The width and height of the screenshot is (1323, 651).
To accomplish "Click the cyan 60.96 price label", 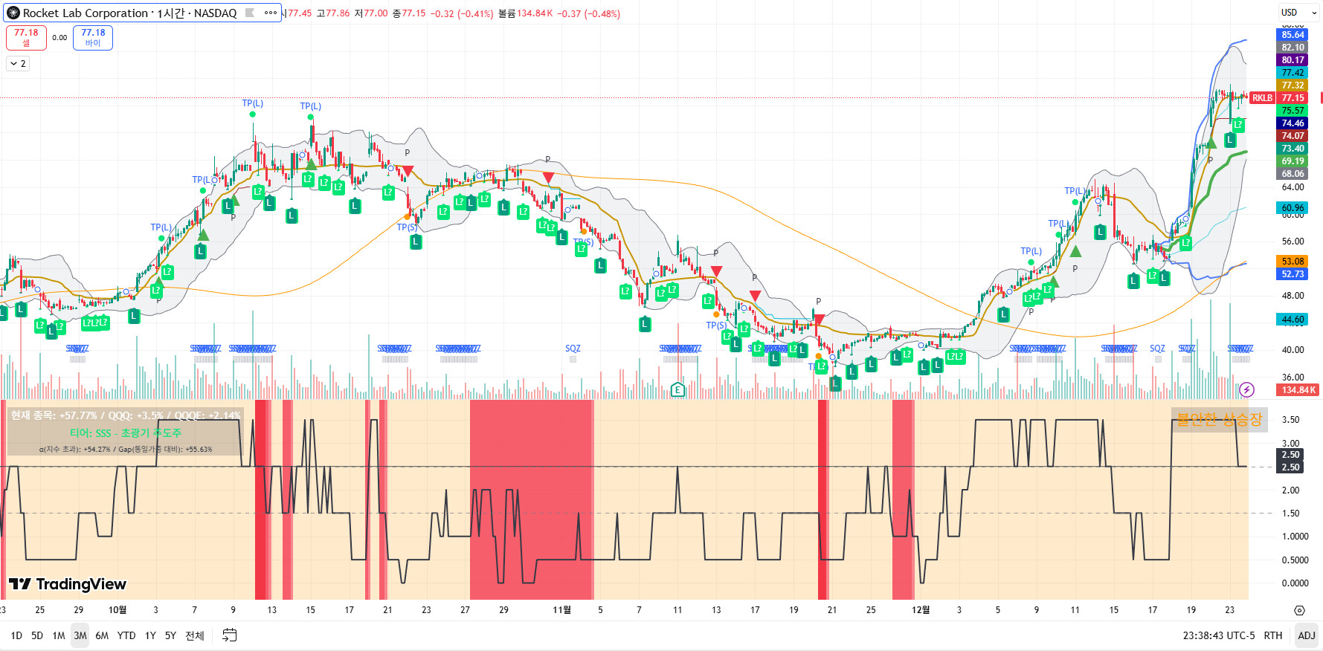I will (1293, 208).
